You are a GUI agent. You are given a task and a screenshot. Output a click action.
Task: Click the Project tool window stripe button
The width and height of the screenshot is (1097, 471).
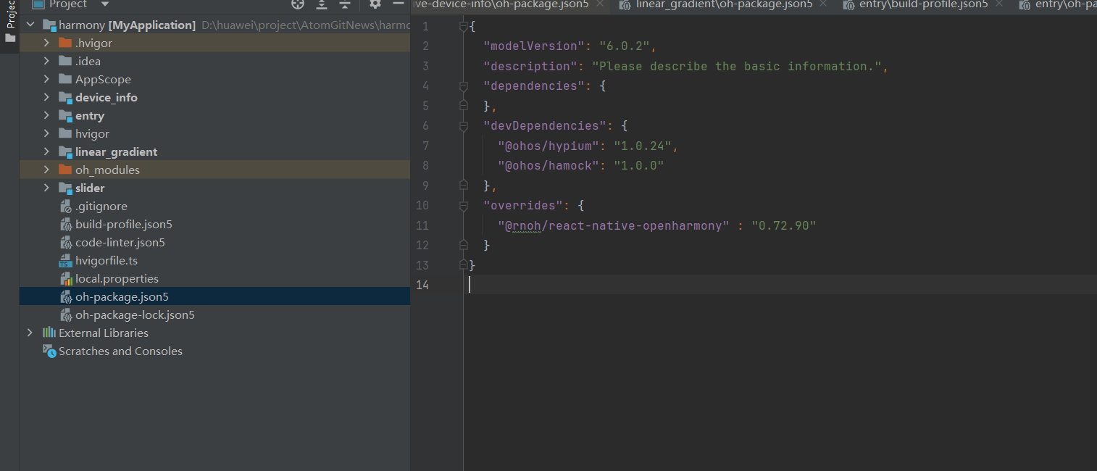click(10, 13)
